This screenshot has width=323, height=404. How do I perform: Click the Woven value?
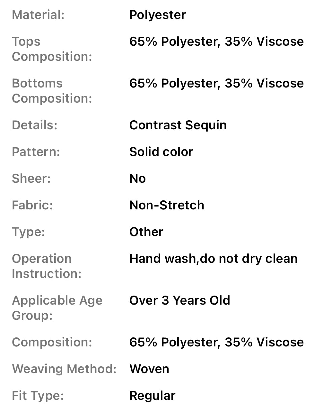(149, 369)
